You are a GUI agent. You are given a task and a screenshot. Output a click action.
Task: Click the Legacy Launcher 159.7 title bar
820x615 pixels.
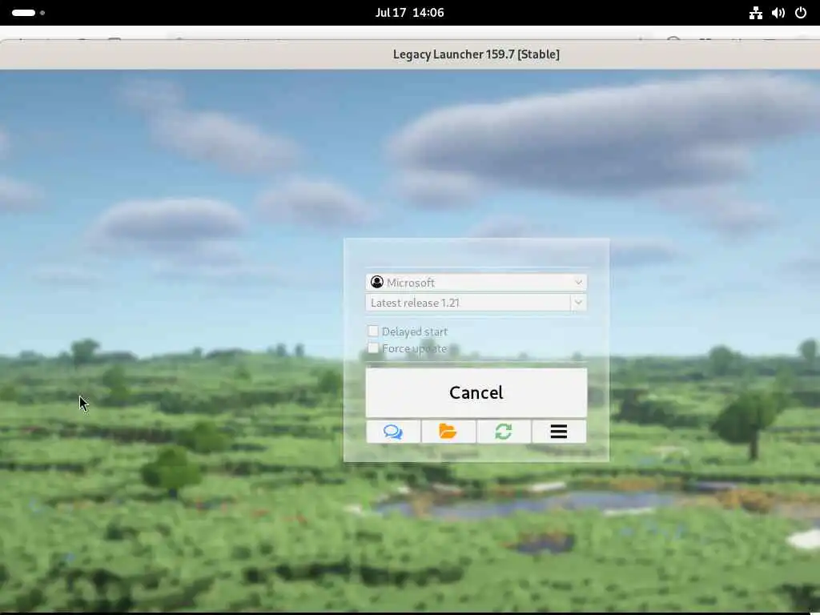[x=410, y=54]
